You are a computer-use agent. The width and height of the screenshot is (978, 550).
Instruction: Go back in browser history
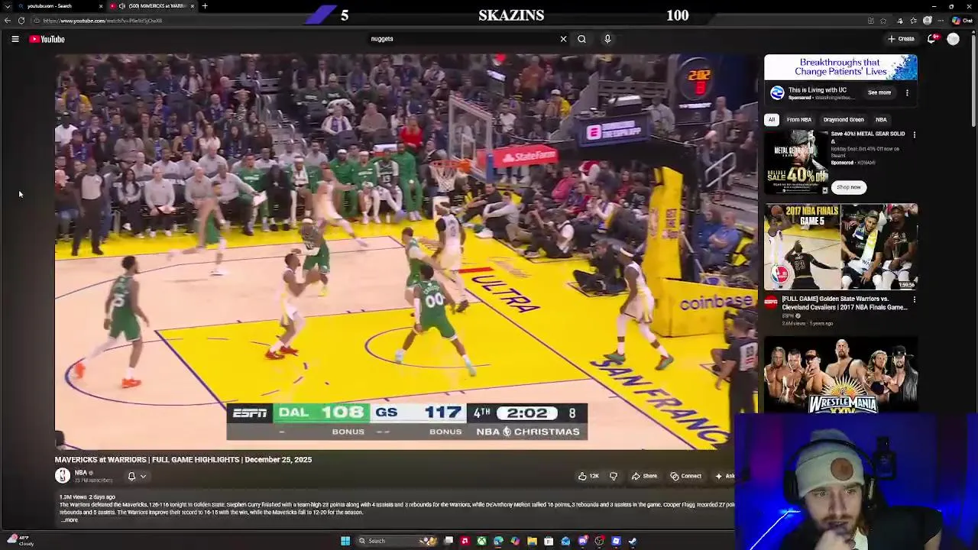tap(8, 21)
